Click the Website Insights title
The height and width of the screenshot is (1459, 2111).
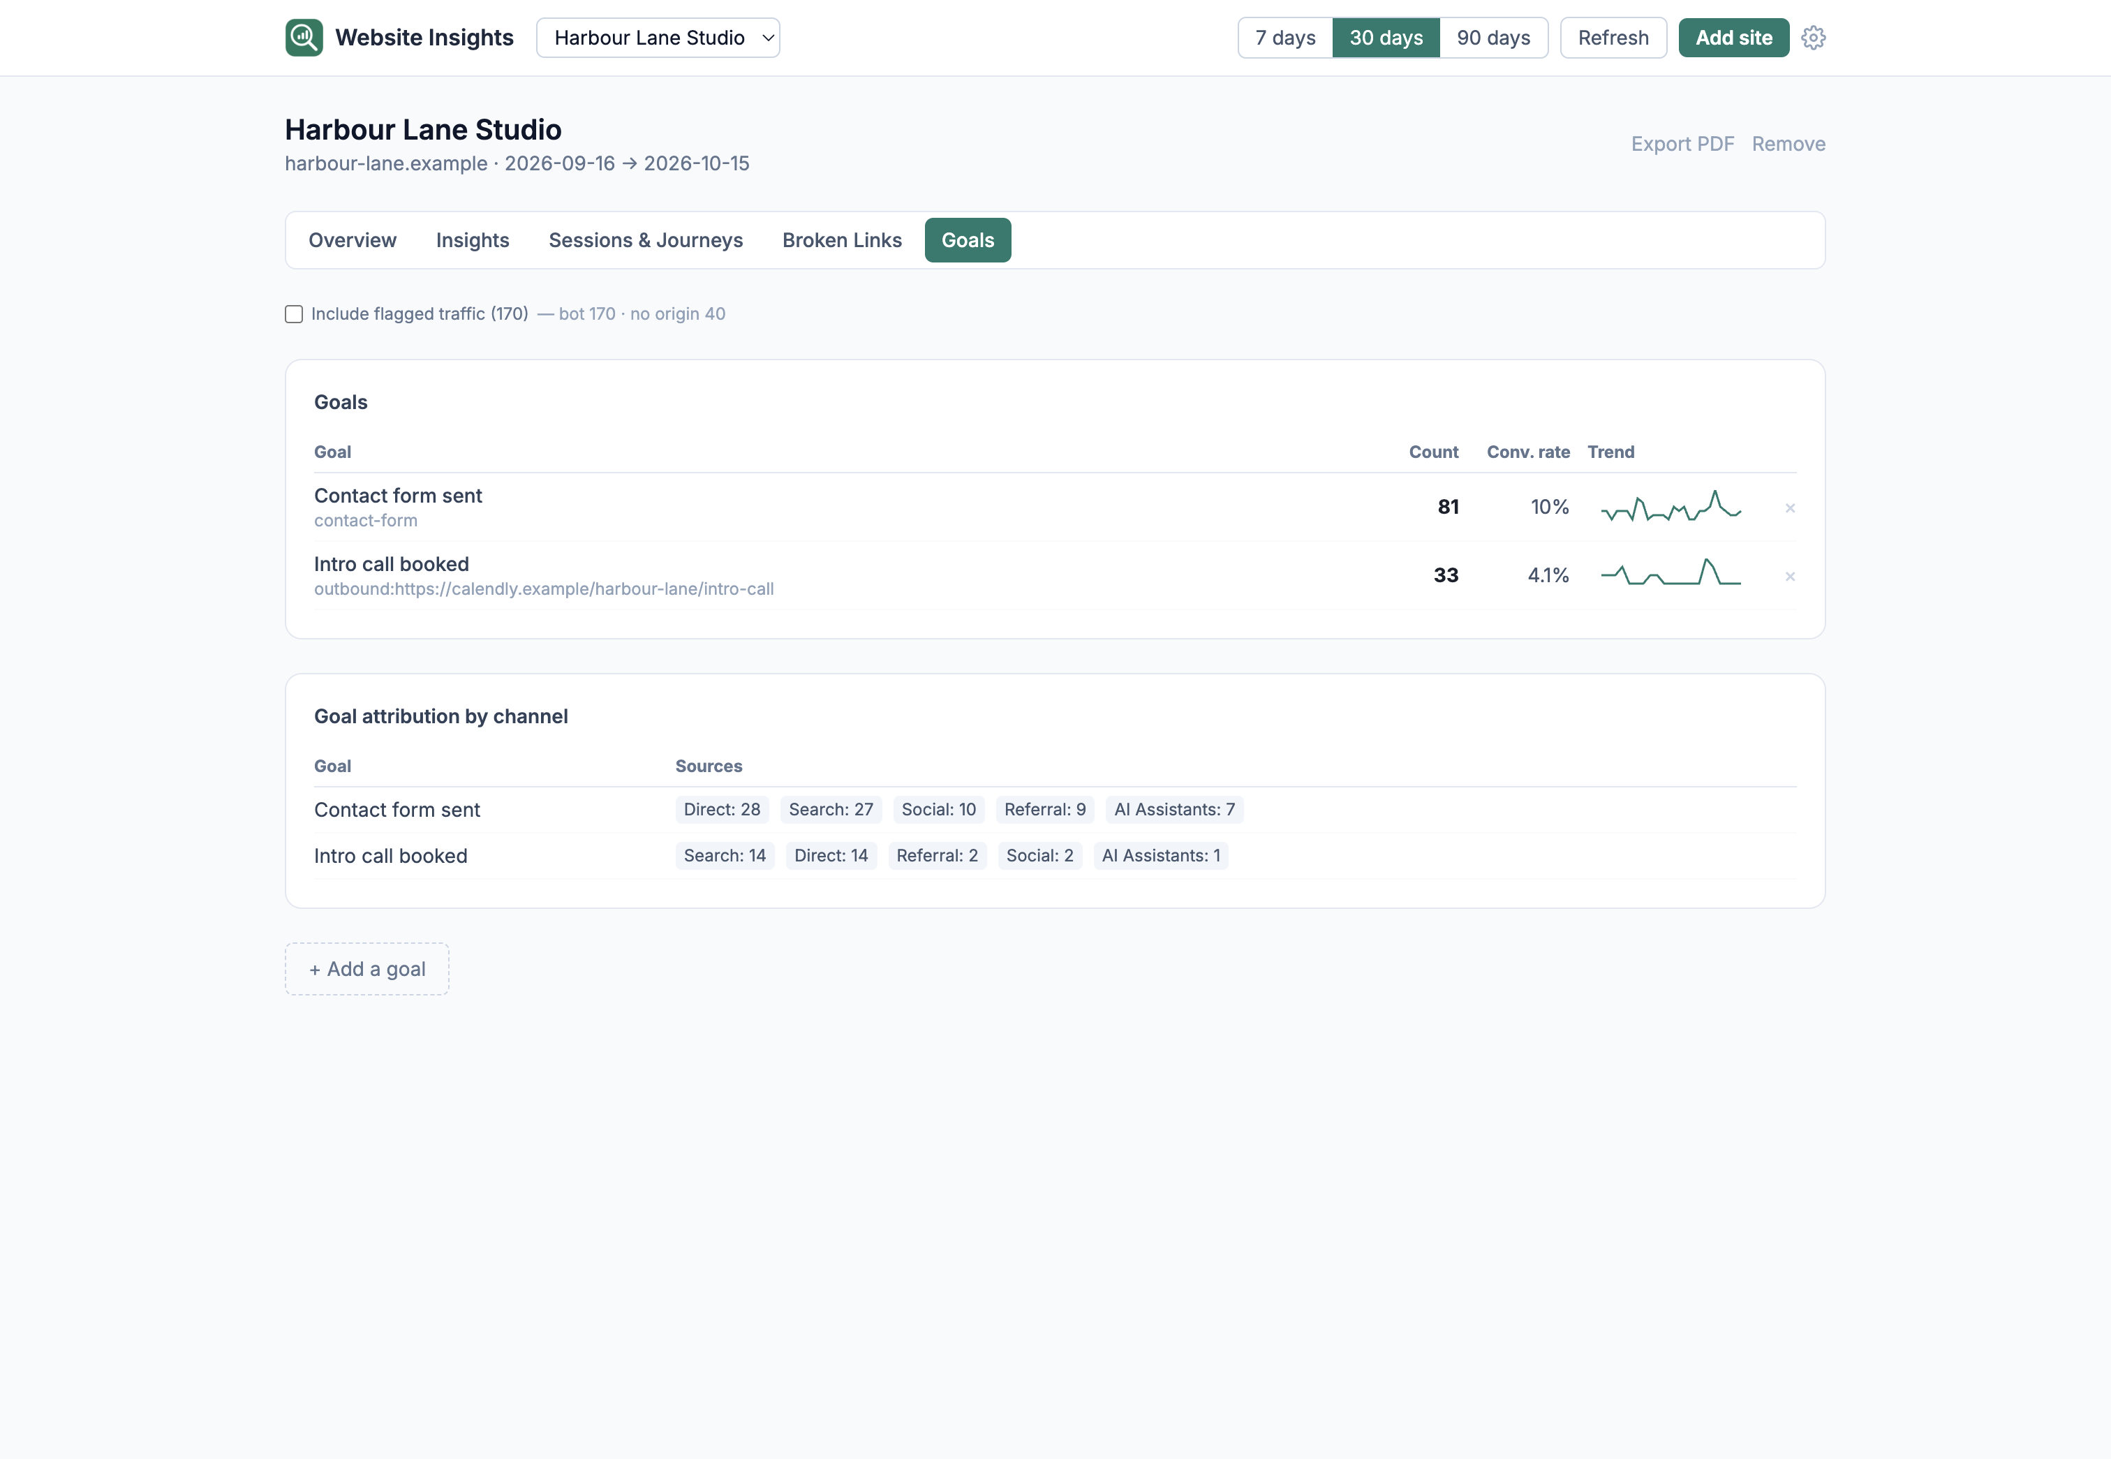pos(424,38)
